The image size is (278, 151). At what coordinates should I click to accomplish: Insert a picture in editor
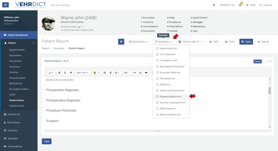[x=140, y=73]
